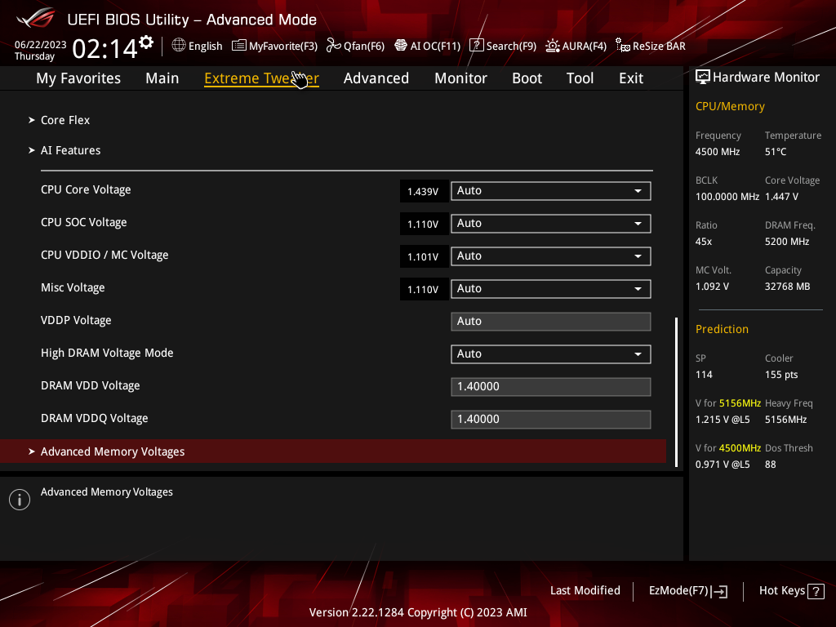This screenshot has width=836, height=627.
Task: Open High DRAM Voltage Mode dropdown
Action: tap(551, 354)
